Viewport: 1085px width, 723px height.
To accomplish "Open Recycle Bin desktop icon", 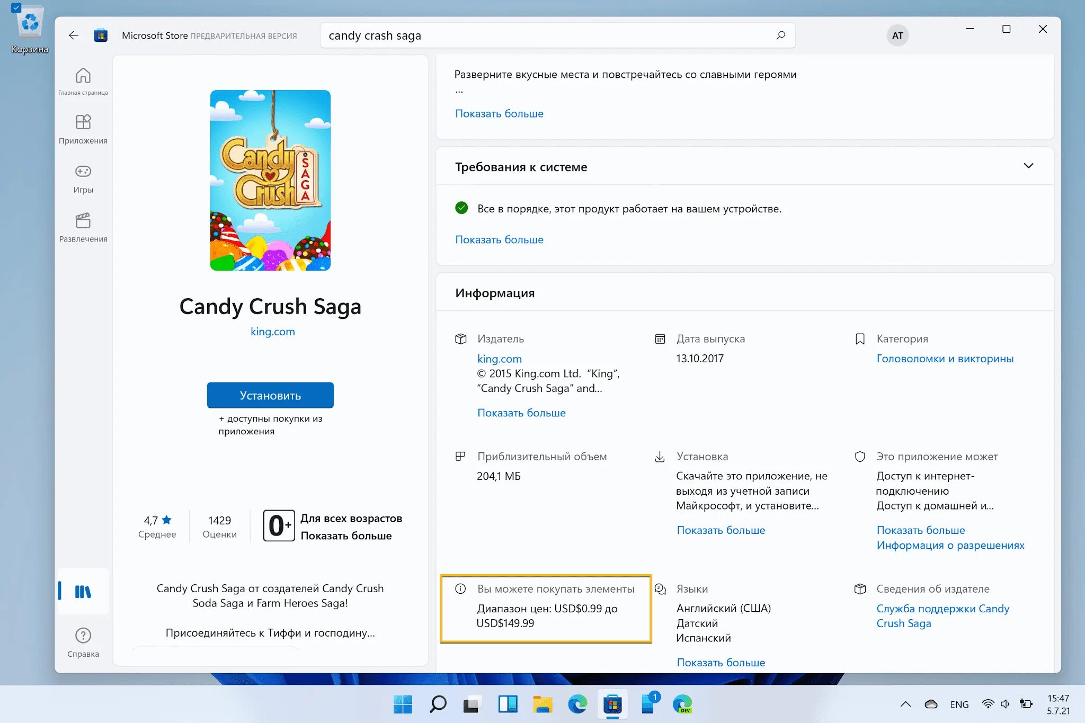I will 30,29.
